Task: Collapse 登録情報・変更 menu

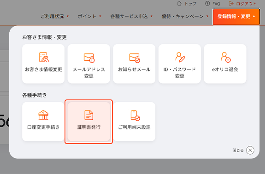Action: pyautogui.click(x=236, y=17)
